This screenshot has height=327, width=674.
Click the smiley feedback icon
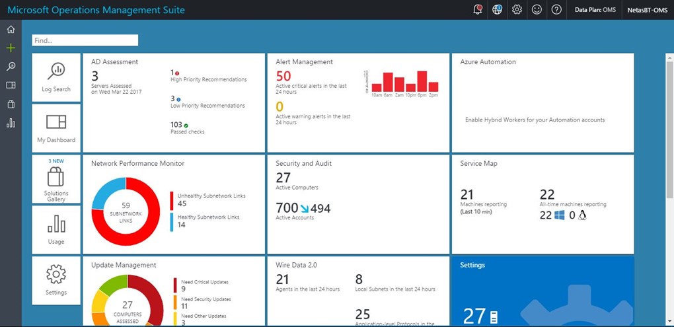[x=537, y=9]
